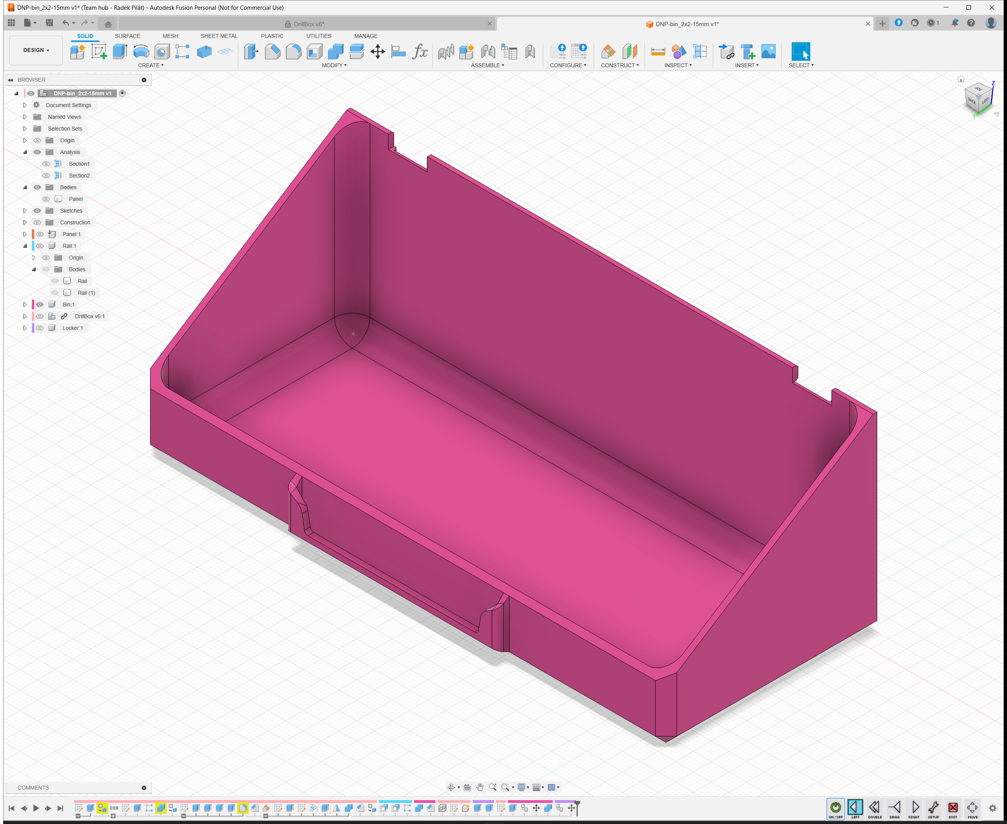This screenshot has width=1007, height=824.
Task: Switch to the SHEET METAL tab
Action: [219, 36]
